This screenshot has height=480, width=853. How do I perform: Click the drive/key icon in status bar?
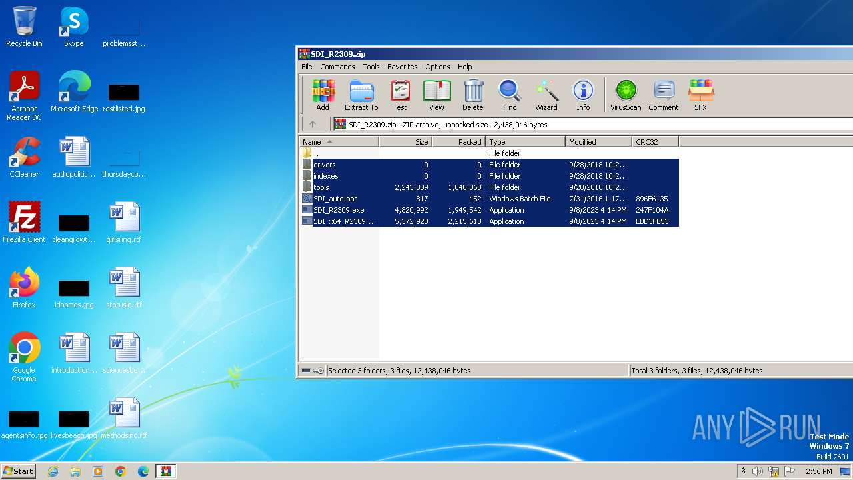pyautogui.click(x=312, y=371)
